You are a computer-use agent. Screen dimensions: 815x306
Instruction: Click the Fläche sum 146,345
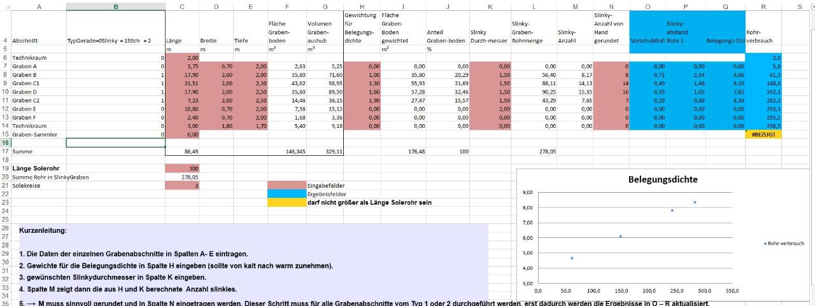click(x=287, y=151)
